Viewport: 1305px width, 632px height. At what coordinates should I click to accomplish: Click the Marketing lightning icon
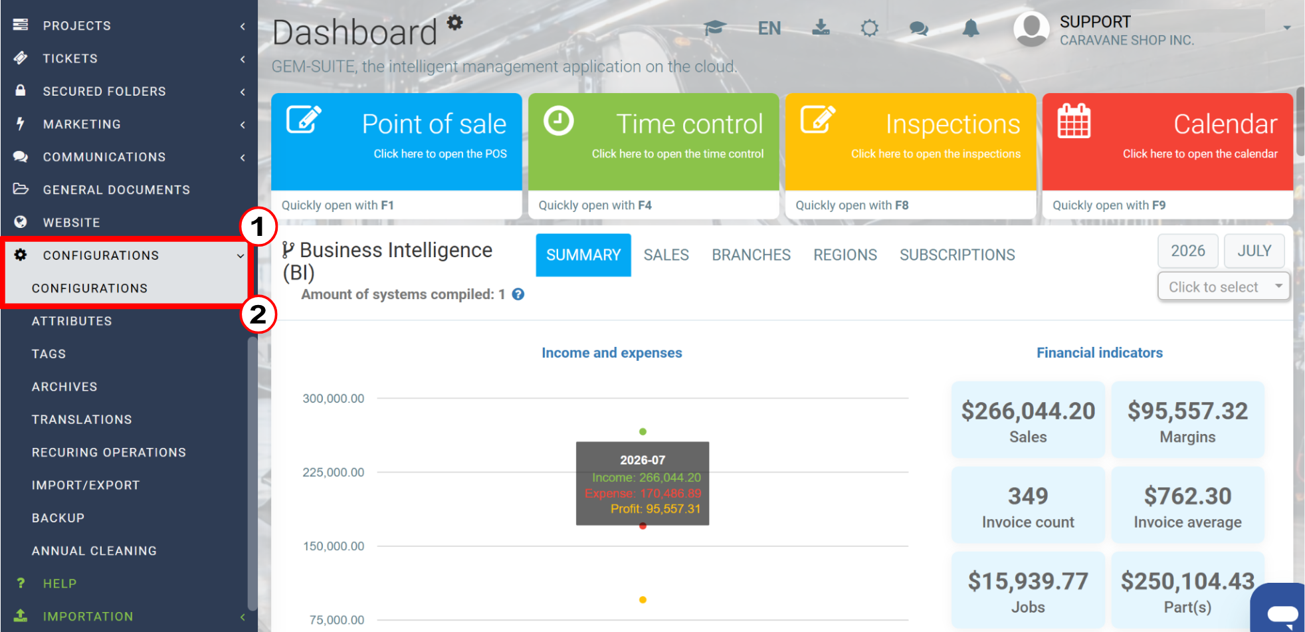[x=21, y=124]
